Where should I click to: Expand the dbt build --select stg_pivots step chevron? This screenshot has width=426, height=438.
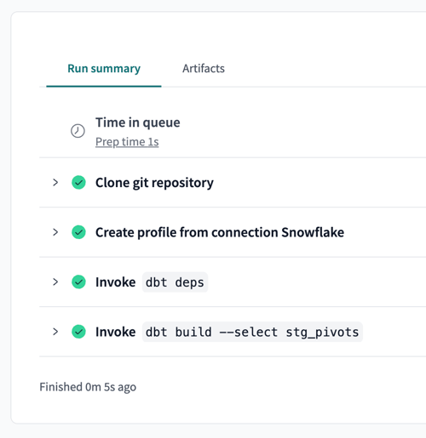tap(55, 332)
